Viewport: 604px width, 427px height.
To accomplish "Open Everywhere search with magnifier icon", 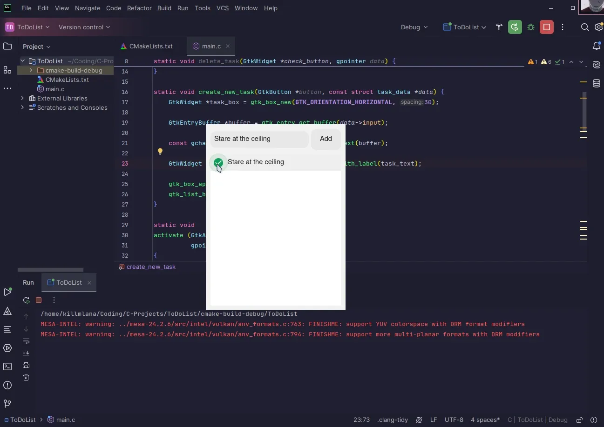I will [x=585, y=27].
